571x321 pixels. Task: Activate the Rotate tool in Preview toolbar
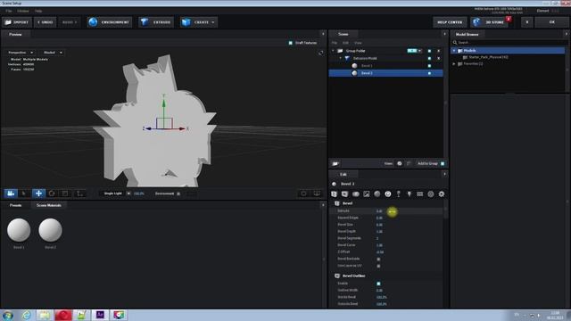tap(52, 193)
